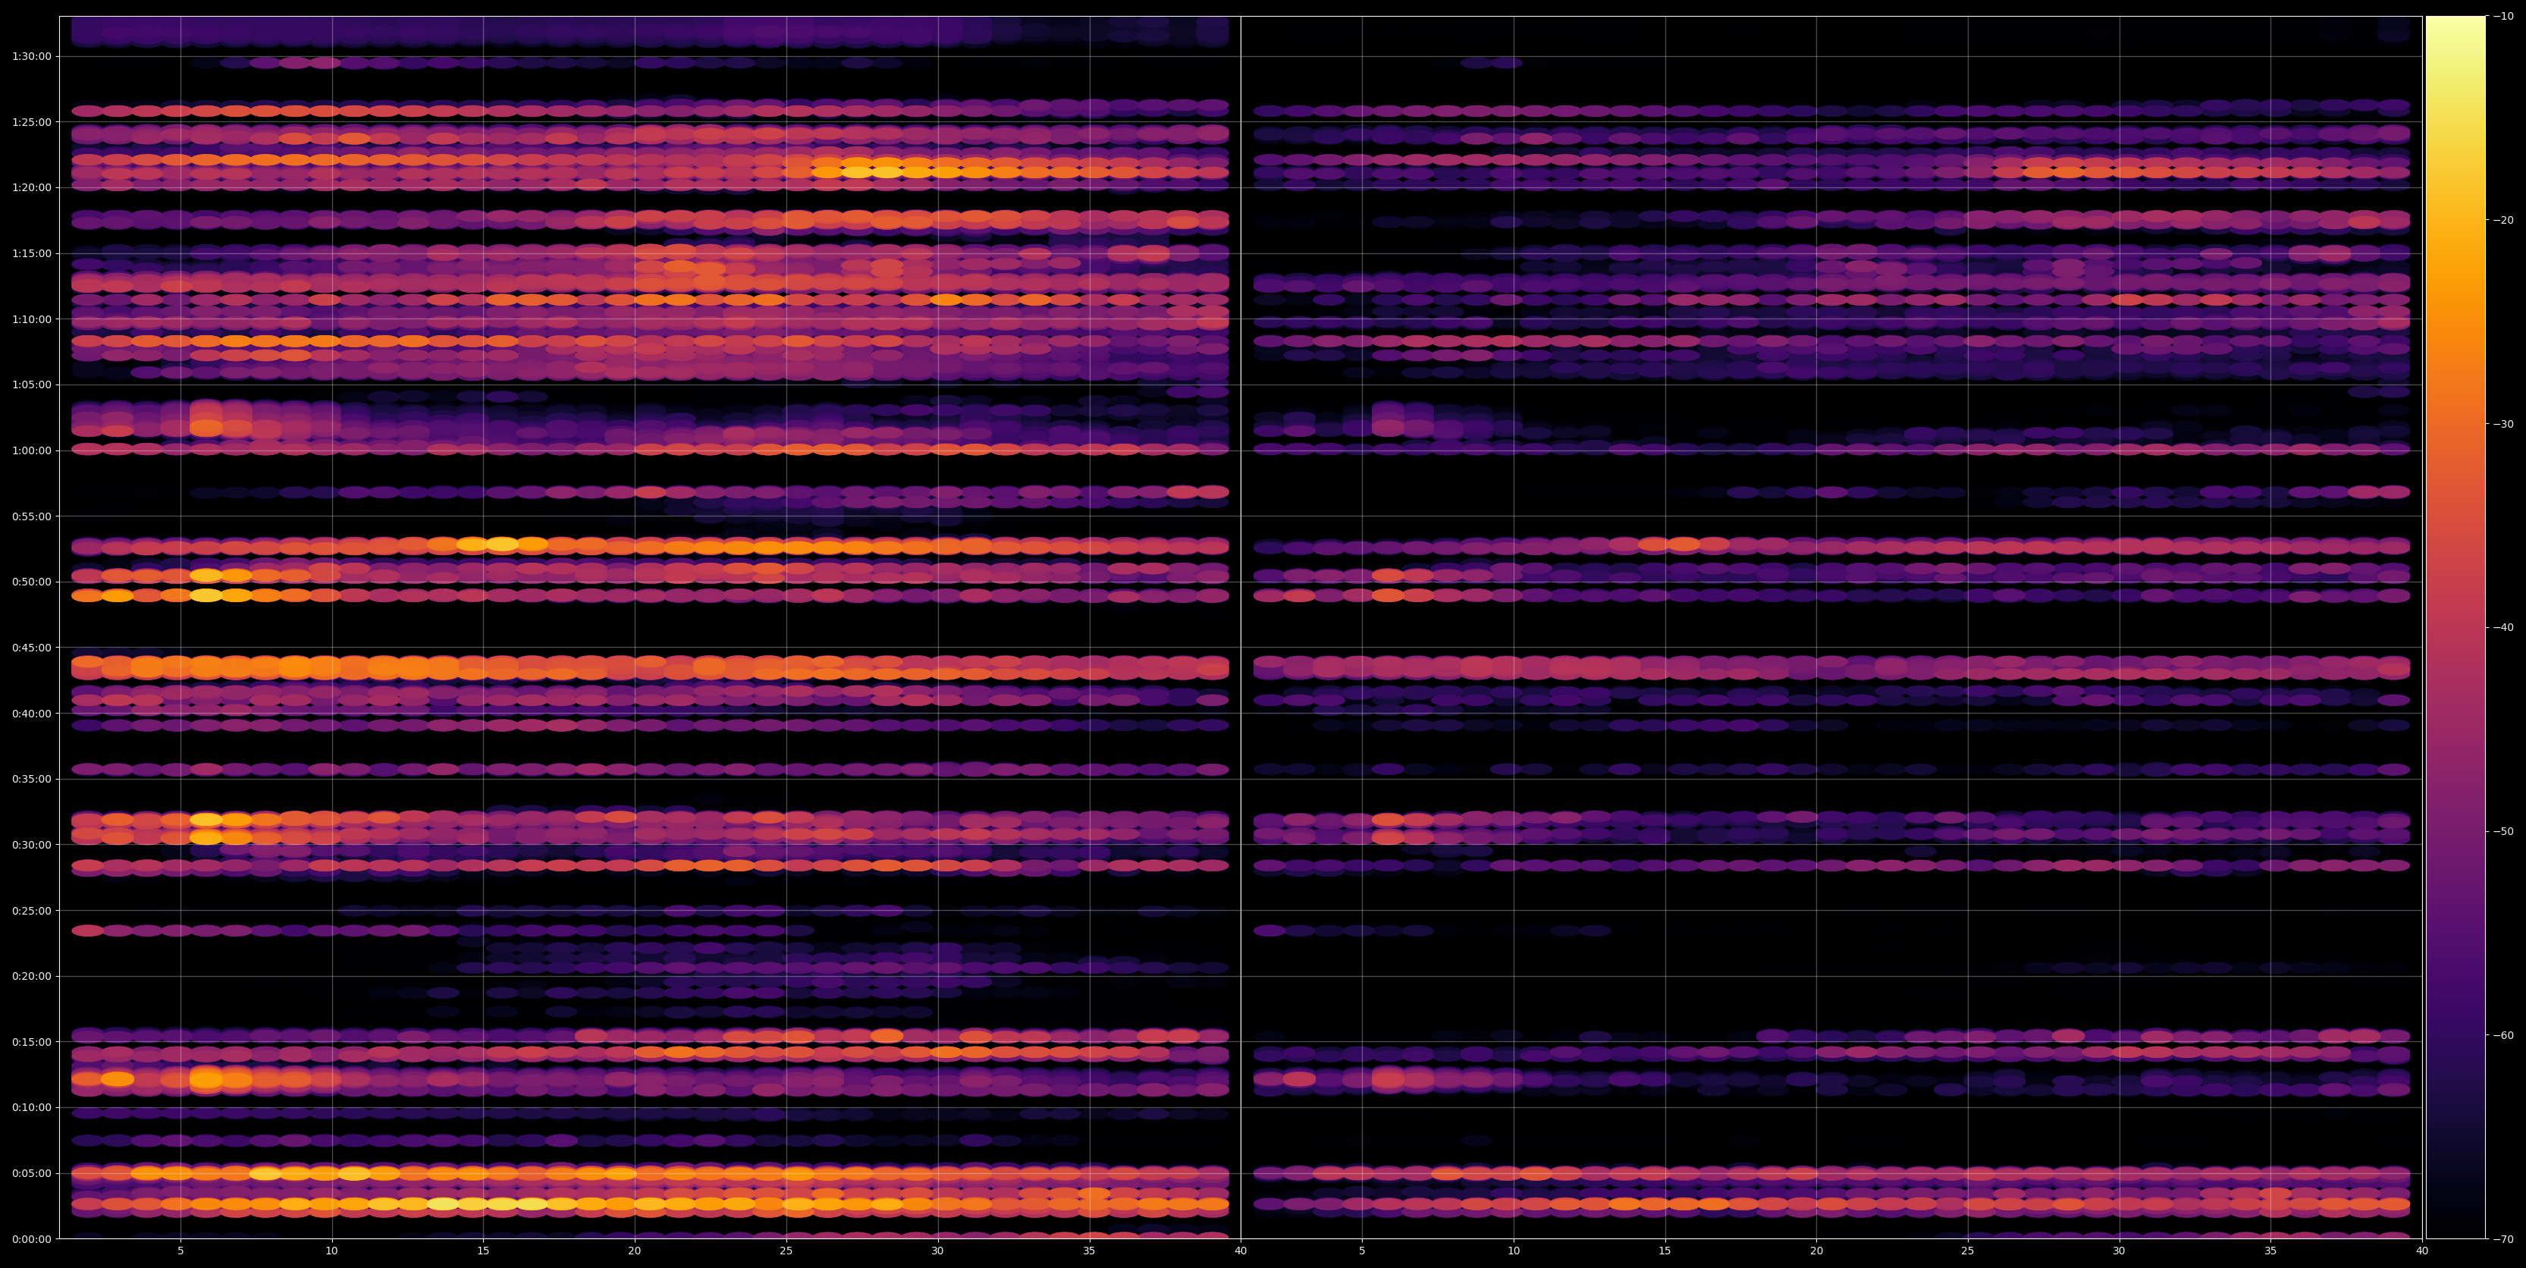Click the 0:00:00 time axis label
Image resolution: width=2526 pixels, height=1268 pixels.
31,1238
